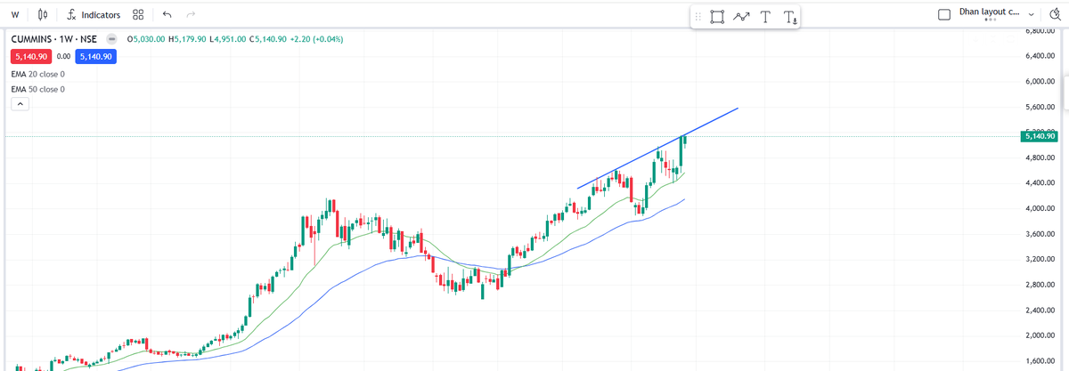Click the 0.00 spread value between price buttons
The image size is (1069, 371).
[63, 56]
